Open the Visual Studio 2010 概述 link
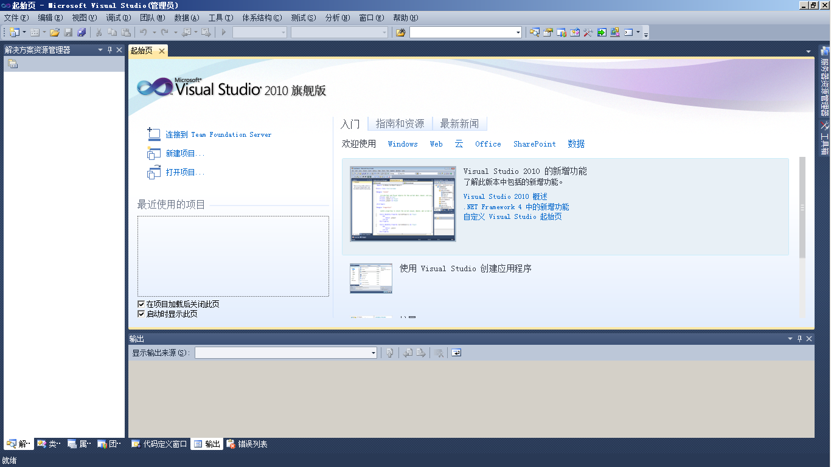 click(504, 196)
